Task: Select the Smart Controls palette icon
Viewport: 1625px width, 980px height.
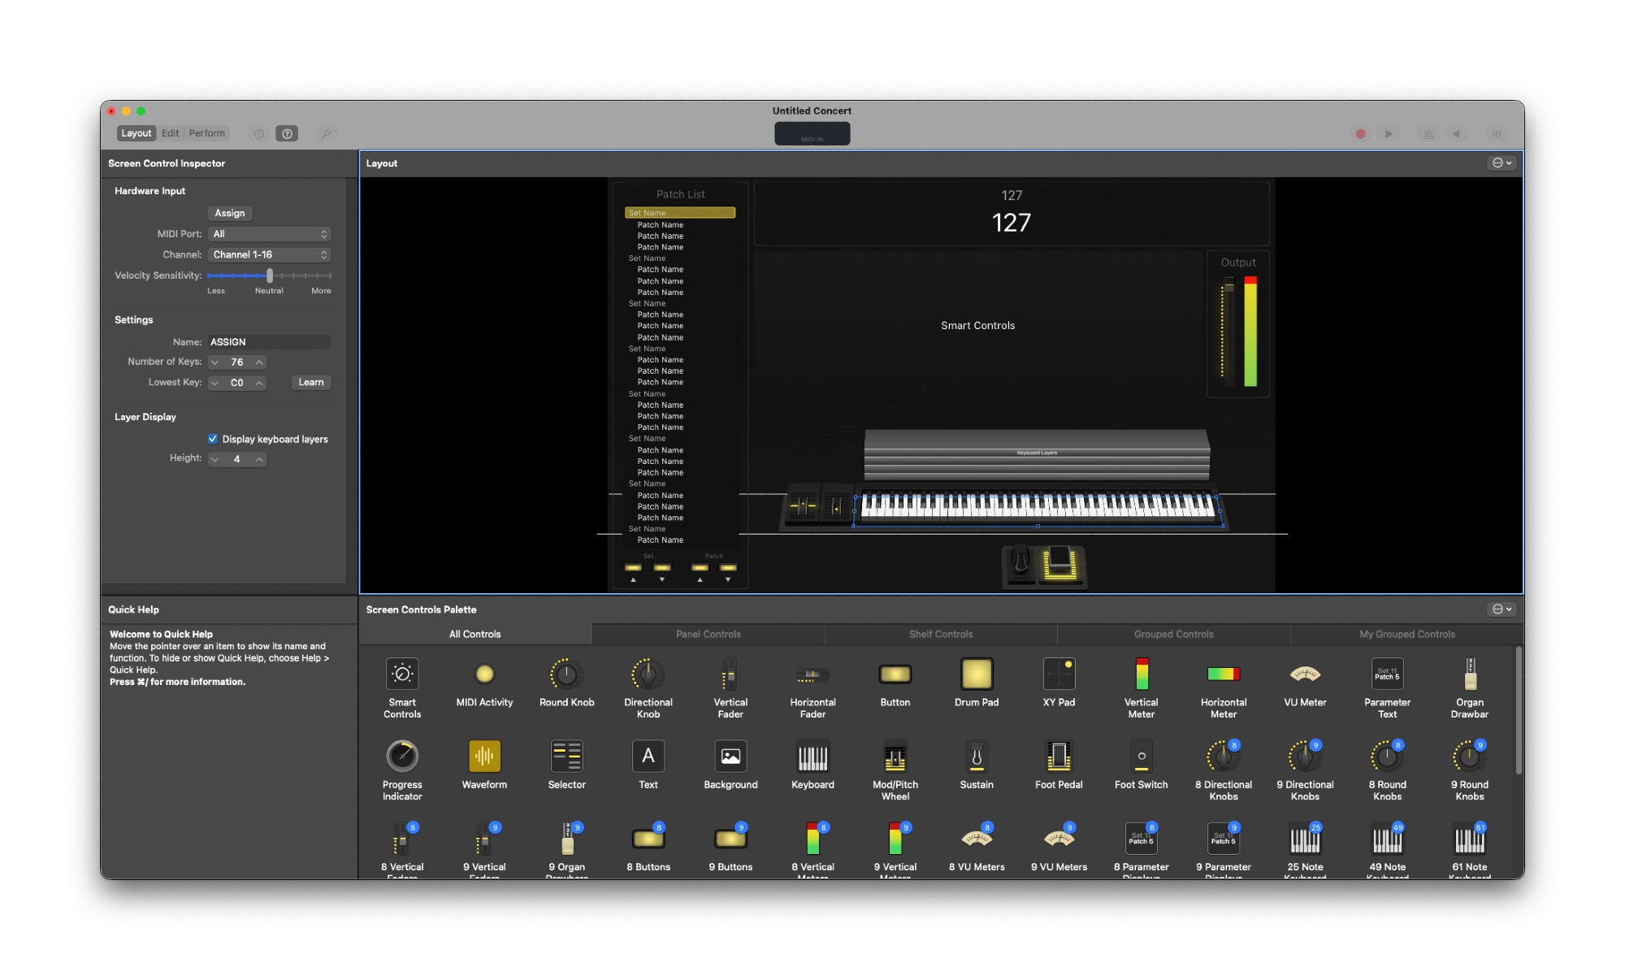Action: click(x=402, y=674)
